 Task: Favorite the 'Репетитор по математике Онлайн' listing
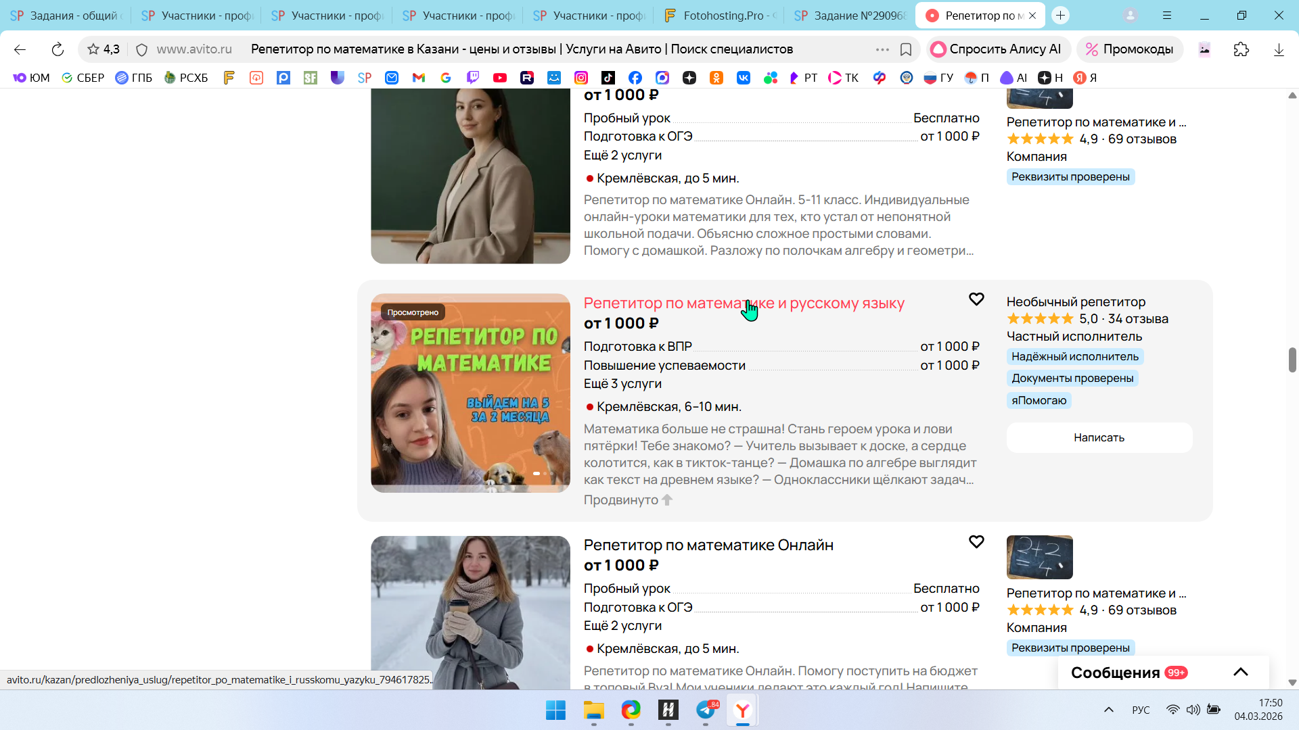tap(976, 542)
